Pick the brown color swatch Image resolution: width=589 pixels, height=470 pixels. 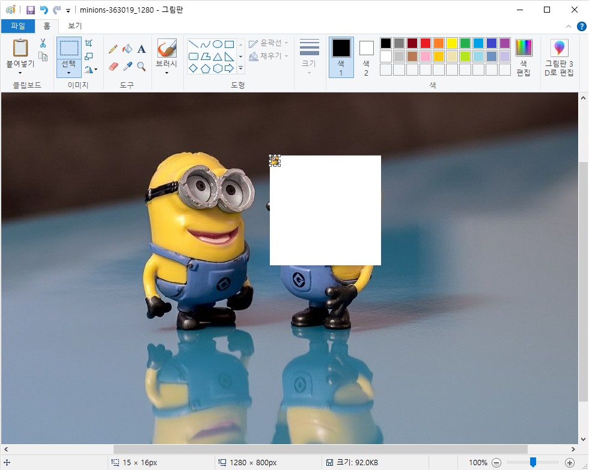(x=412, y=56)
